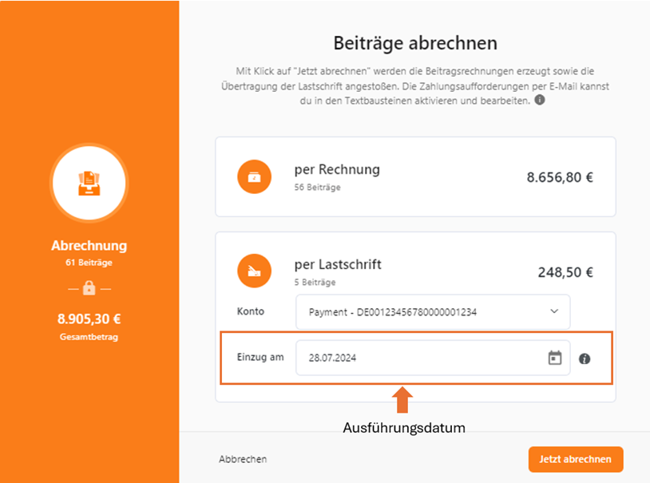Click the Gesamtbetrag 8.905,30 € total
Viewport: 650px width, 483px height.
pyautogui.click(x=89, y=319)
